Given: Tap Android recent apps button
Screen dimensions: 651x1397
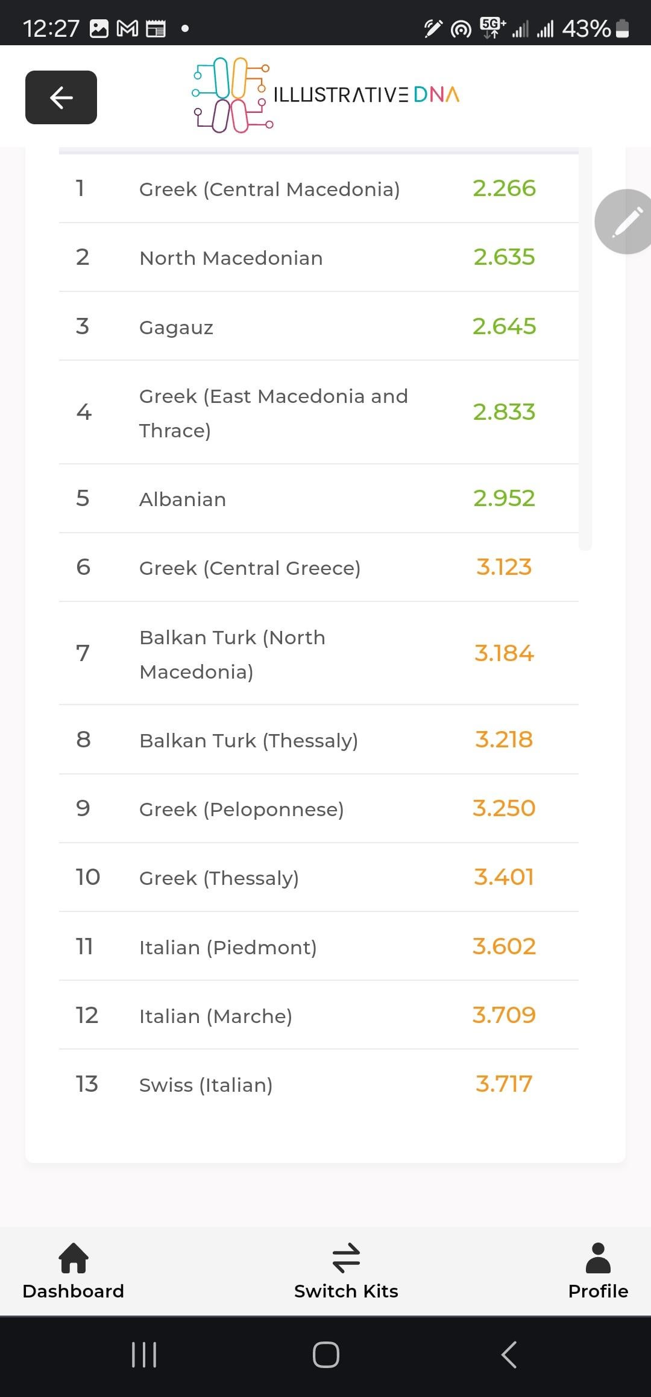Looking at the screenshot, I should coord(144,1355).
